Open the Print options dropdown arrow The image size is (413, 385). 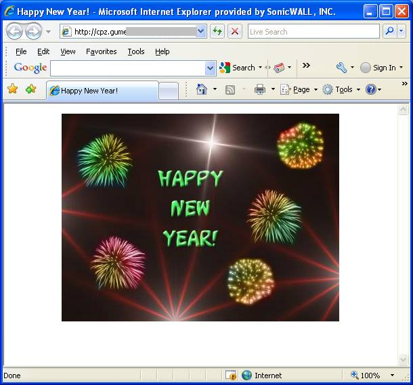273,89
